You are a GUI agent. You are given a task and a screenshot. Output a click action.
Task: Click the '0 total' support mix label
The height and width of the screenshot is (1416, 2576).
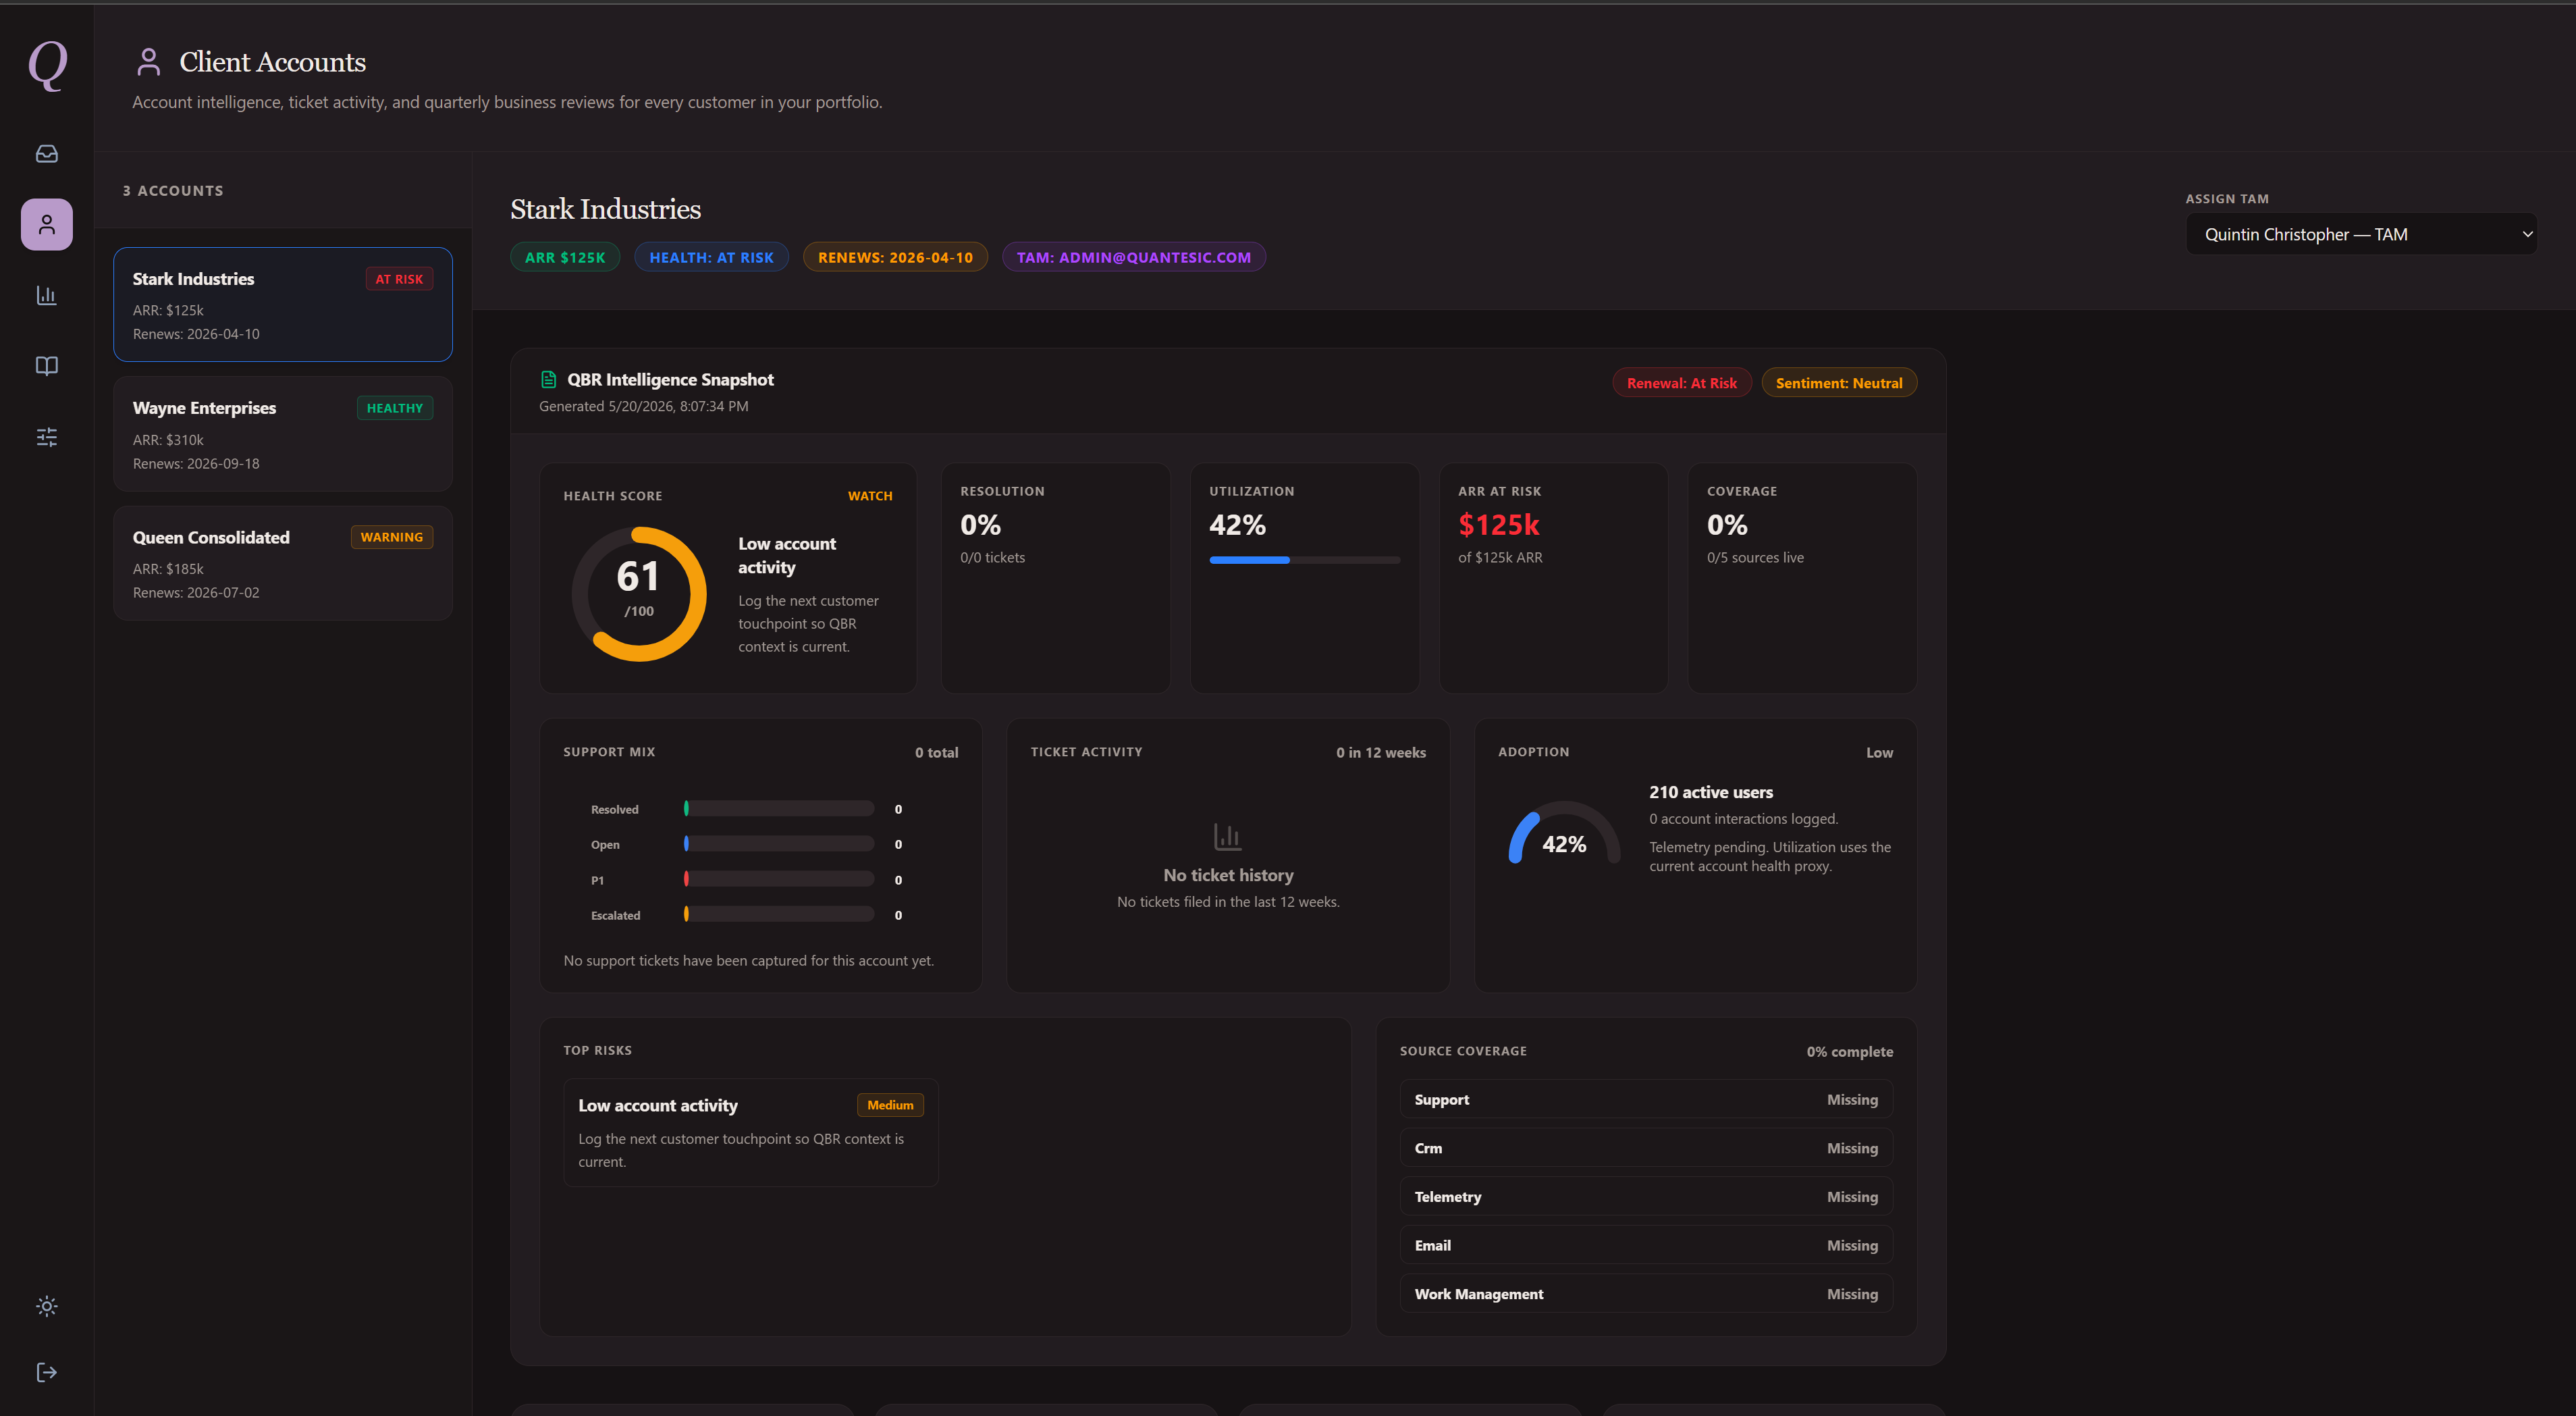tap(936, 753)
